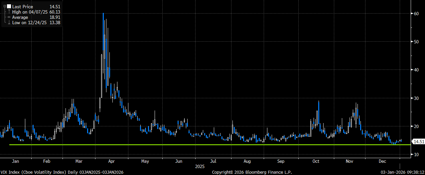Click the Mar x-axis label
This screenshot has height=175, width=425.
click(79, 161)
